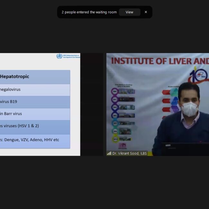The image size is (209, 209).
Task: Click the waiting room notification message text
Action: pos(89,12)
